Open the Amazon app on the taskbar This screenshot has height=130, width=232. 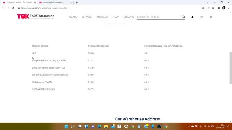pos(119,126)
